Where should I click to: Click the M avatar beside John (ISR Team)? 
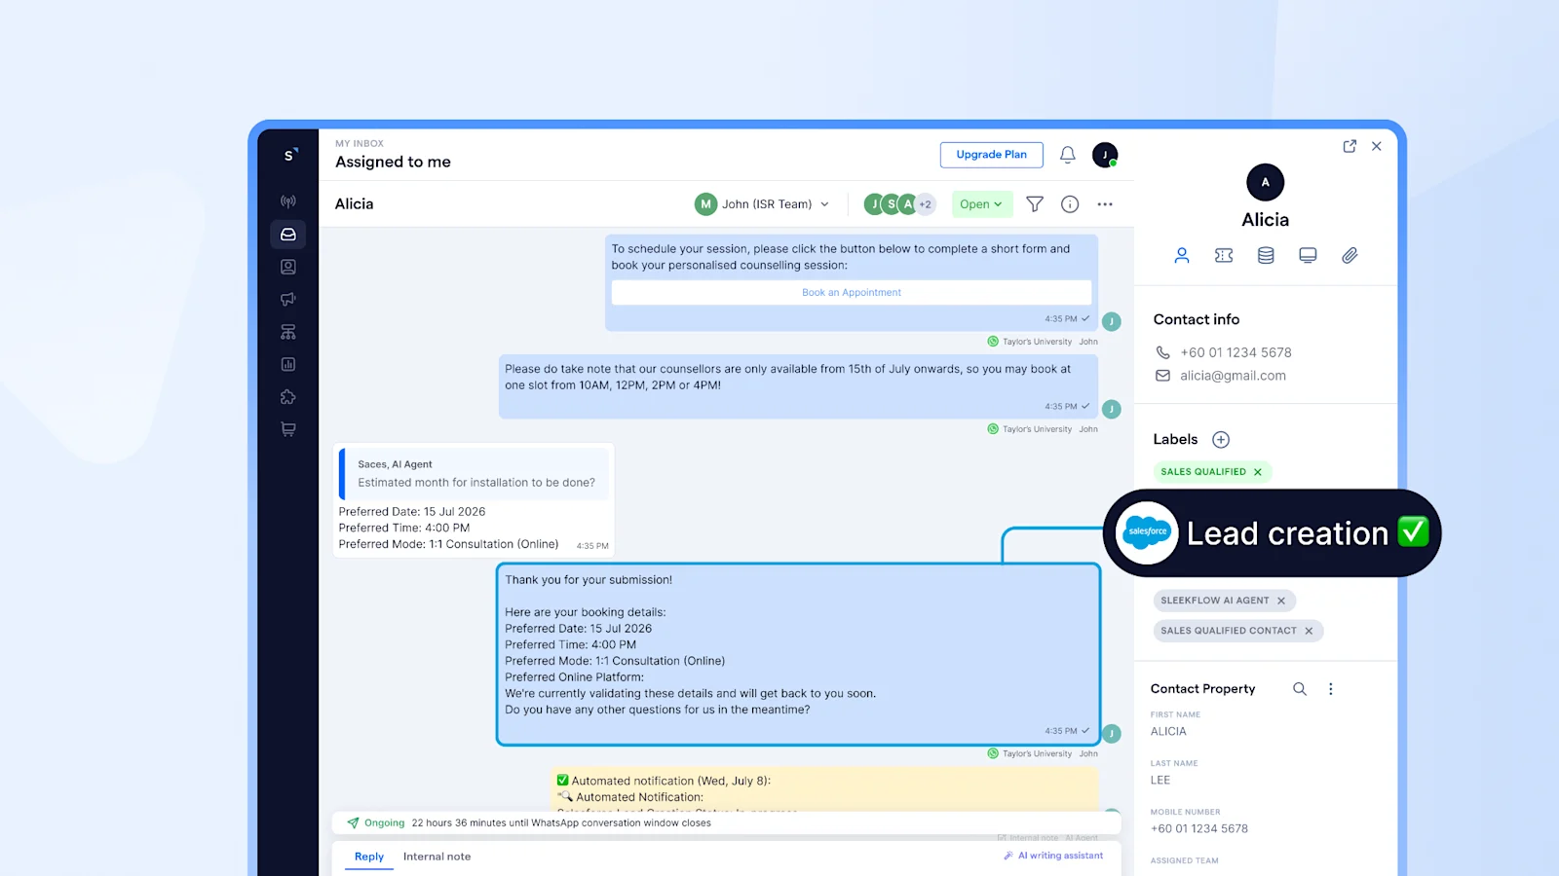(x=705, y=204)
